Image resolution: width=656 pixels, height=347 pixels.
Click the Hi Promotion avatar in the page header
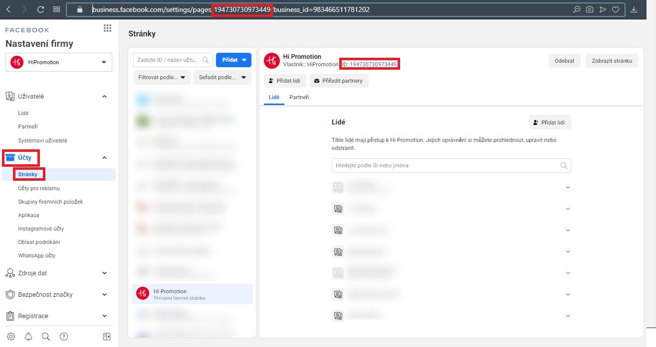pos(271,60)
